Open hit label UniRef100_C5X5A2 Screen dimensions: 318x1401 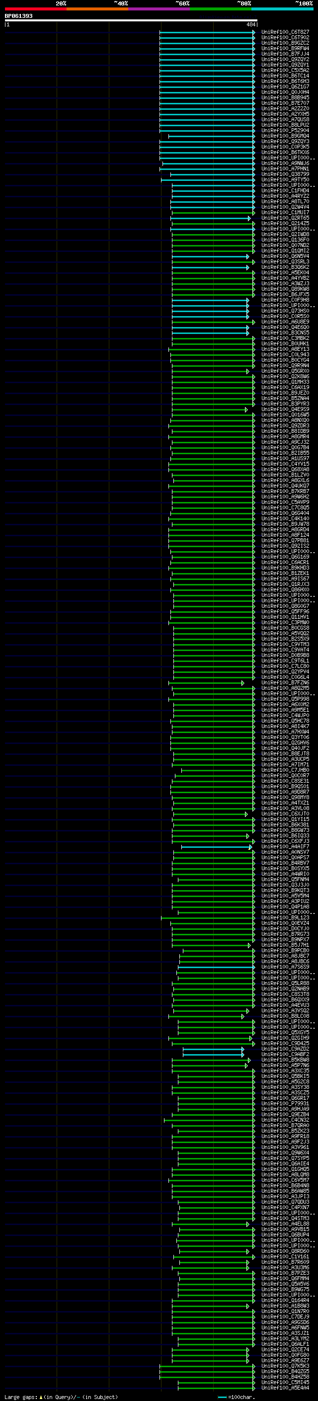(x=285, y=70)
